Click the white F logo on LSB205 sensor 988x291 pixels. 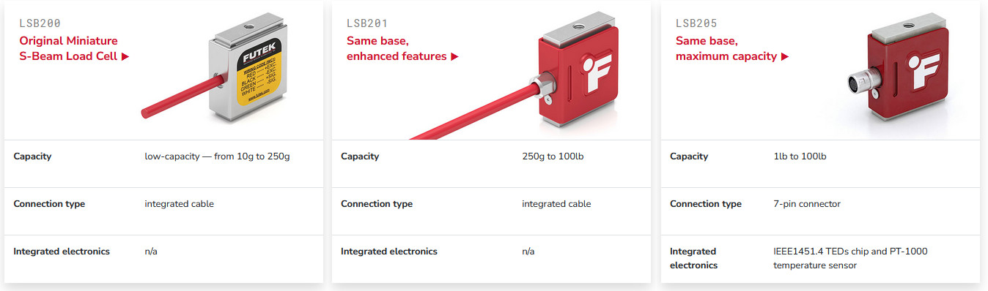921,74
